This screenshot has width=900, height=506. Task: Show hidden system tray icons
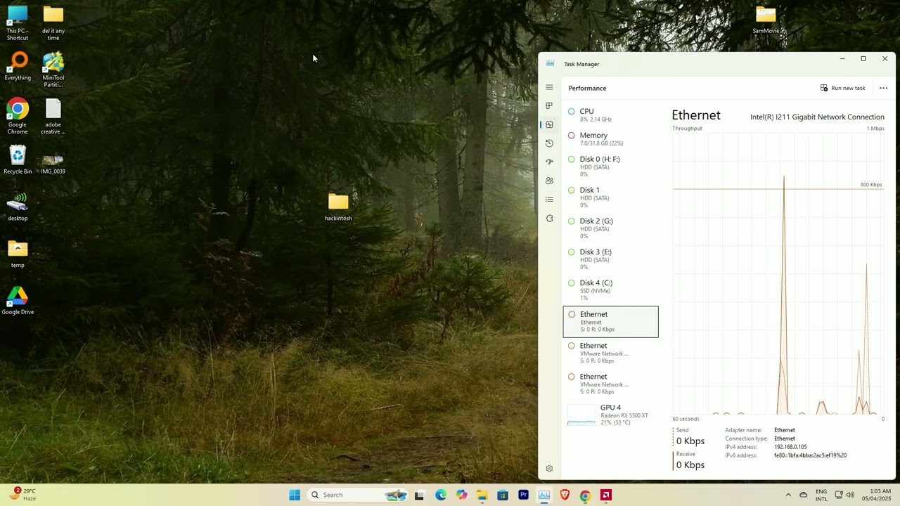pyautogui.click(x=788, y=495)
